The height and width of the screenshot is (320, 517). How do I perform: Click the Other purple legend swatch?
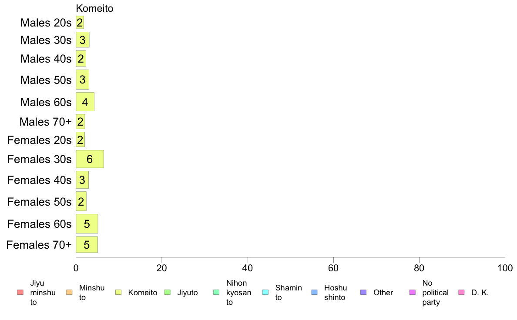click(x=363, y=292)
